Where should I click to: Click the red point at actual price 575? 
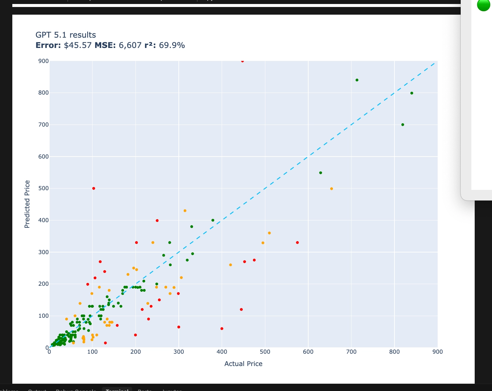297,242
